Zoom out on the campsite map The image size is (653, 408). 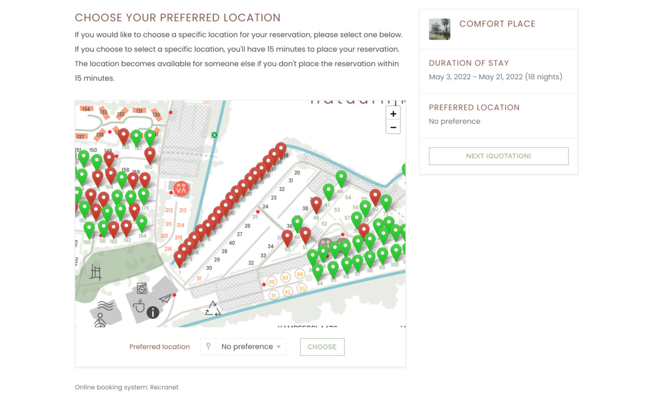393,128
